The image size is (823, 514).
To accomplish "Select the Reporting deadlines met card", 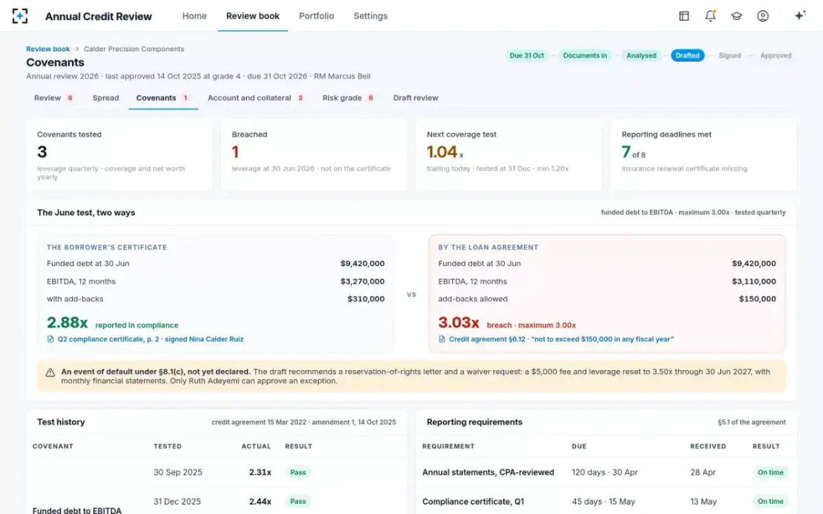I will coord(704,155).
